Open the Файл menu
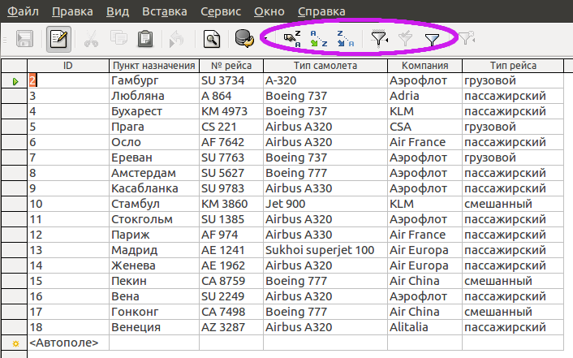Screen dimensions: 573x358 coord(23,11)
